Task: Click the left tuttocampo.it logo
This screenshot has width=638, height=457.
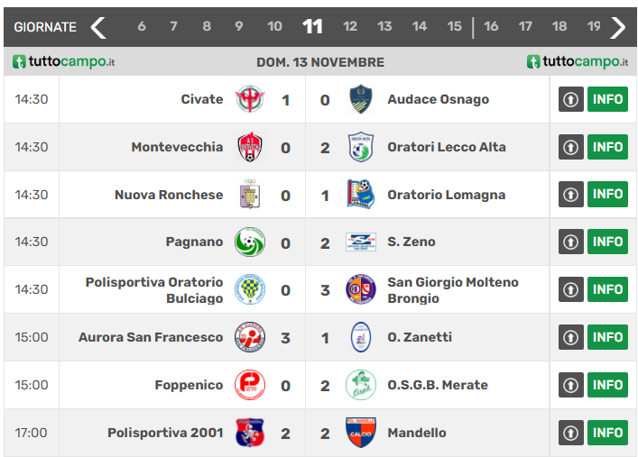Action: [63, 62]
